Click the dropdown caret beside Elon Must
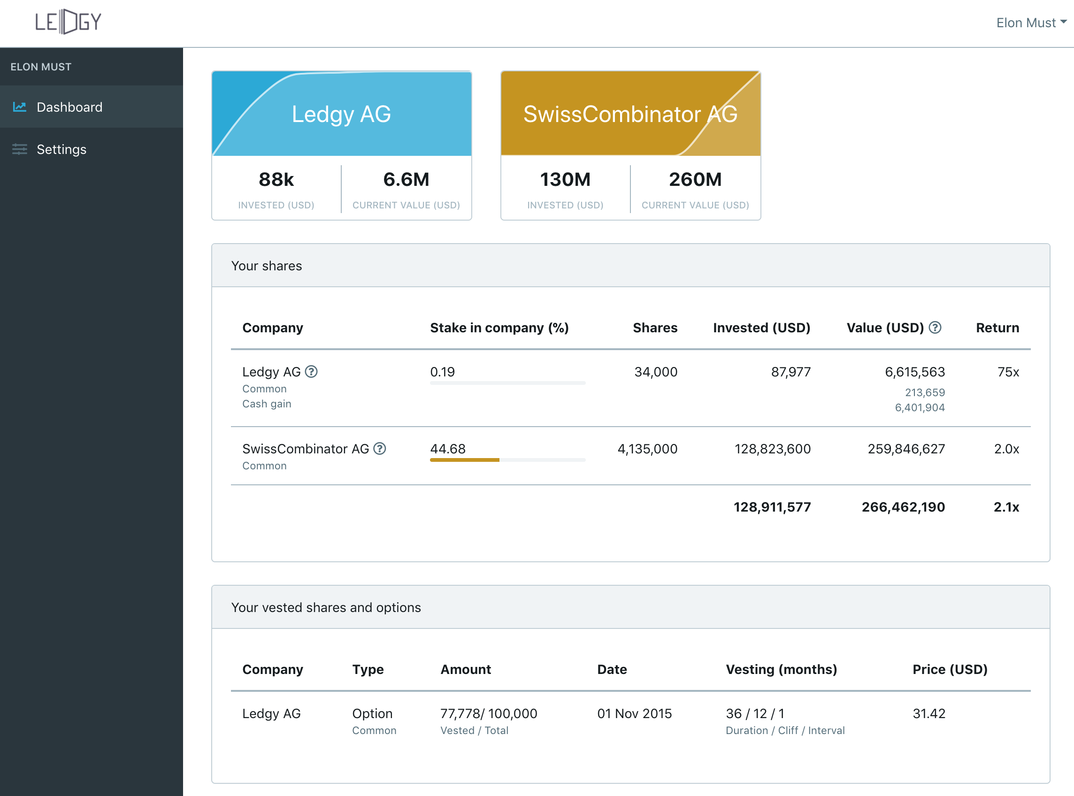Image resolution: width=1074 pixels, height=796 pixels. 1063,22
